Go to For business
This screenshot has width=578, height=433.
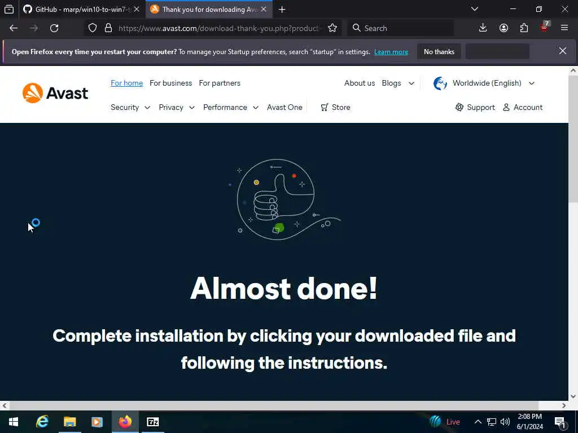(170, 83)
